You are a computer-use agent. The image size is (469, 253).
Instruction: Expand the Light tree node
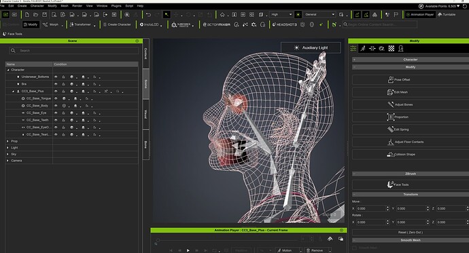click(x=7, y=148)
